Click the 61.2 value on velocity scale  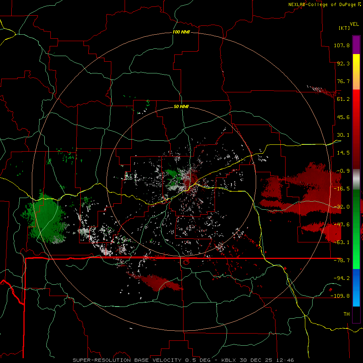[343, 99]
